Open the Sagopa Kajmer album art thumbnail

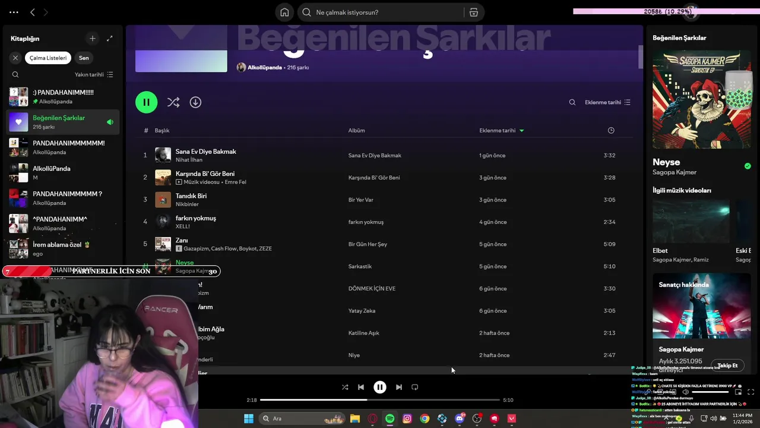click(x=702, y=99)
